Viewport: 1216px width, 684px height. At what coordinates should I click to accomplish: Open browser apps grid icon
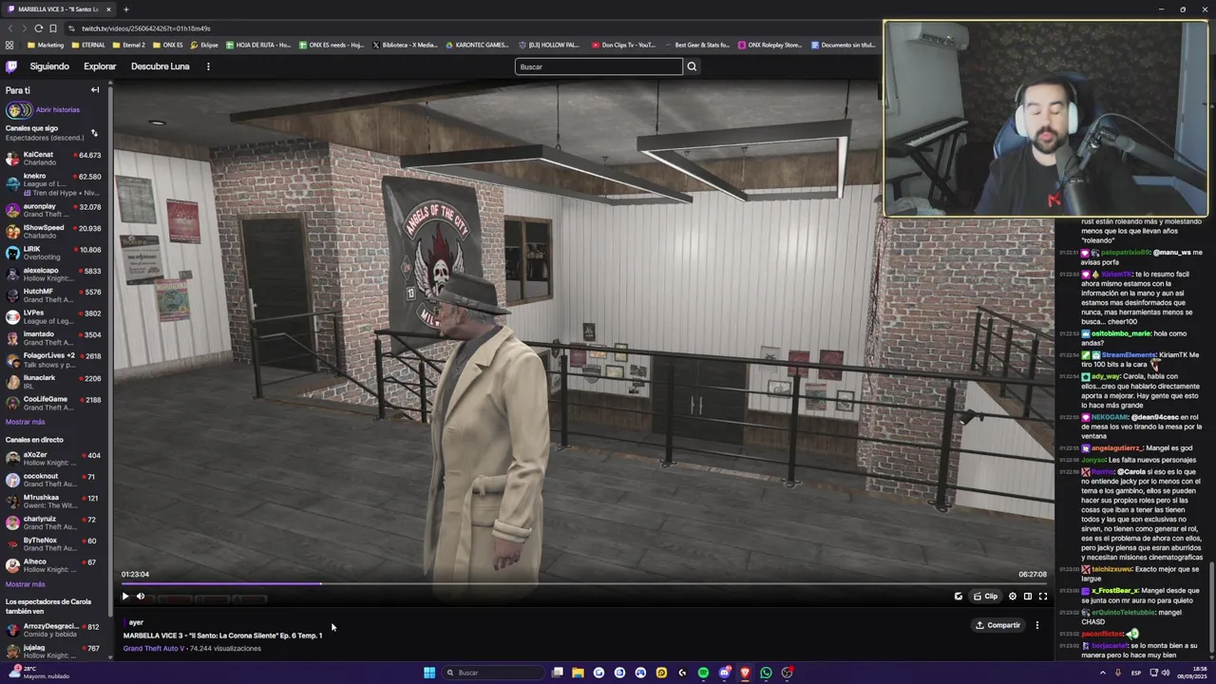[9, 45]
